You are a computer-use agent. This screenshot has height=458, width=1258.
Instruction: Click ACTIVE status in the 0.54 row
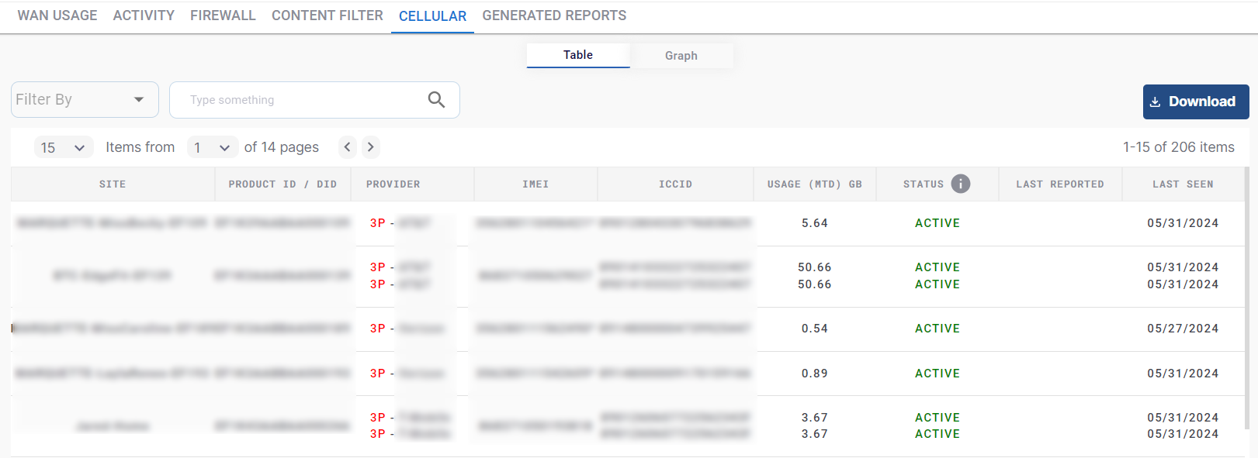(x=937, y=329)
